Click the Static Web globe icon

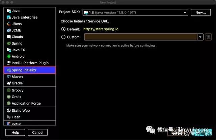pyautogui.click(x=9, y=110)
